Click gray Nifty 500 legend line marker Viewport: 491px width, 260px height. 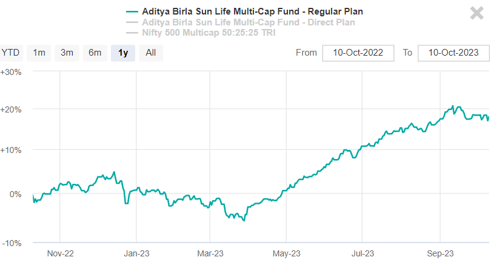point(132,33)
